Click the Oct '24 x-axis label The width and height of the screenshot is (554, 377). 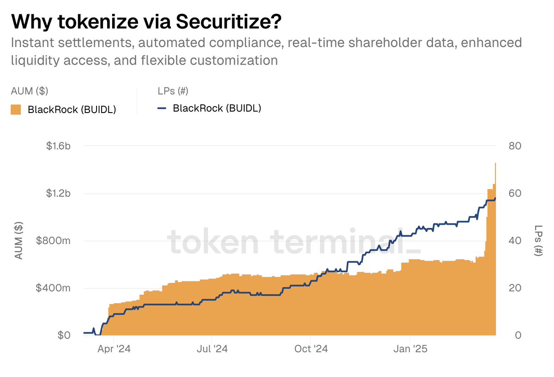pyautogui.click(x=311, y=349)
